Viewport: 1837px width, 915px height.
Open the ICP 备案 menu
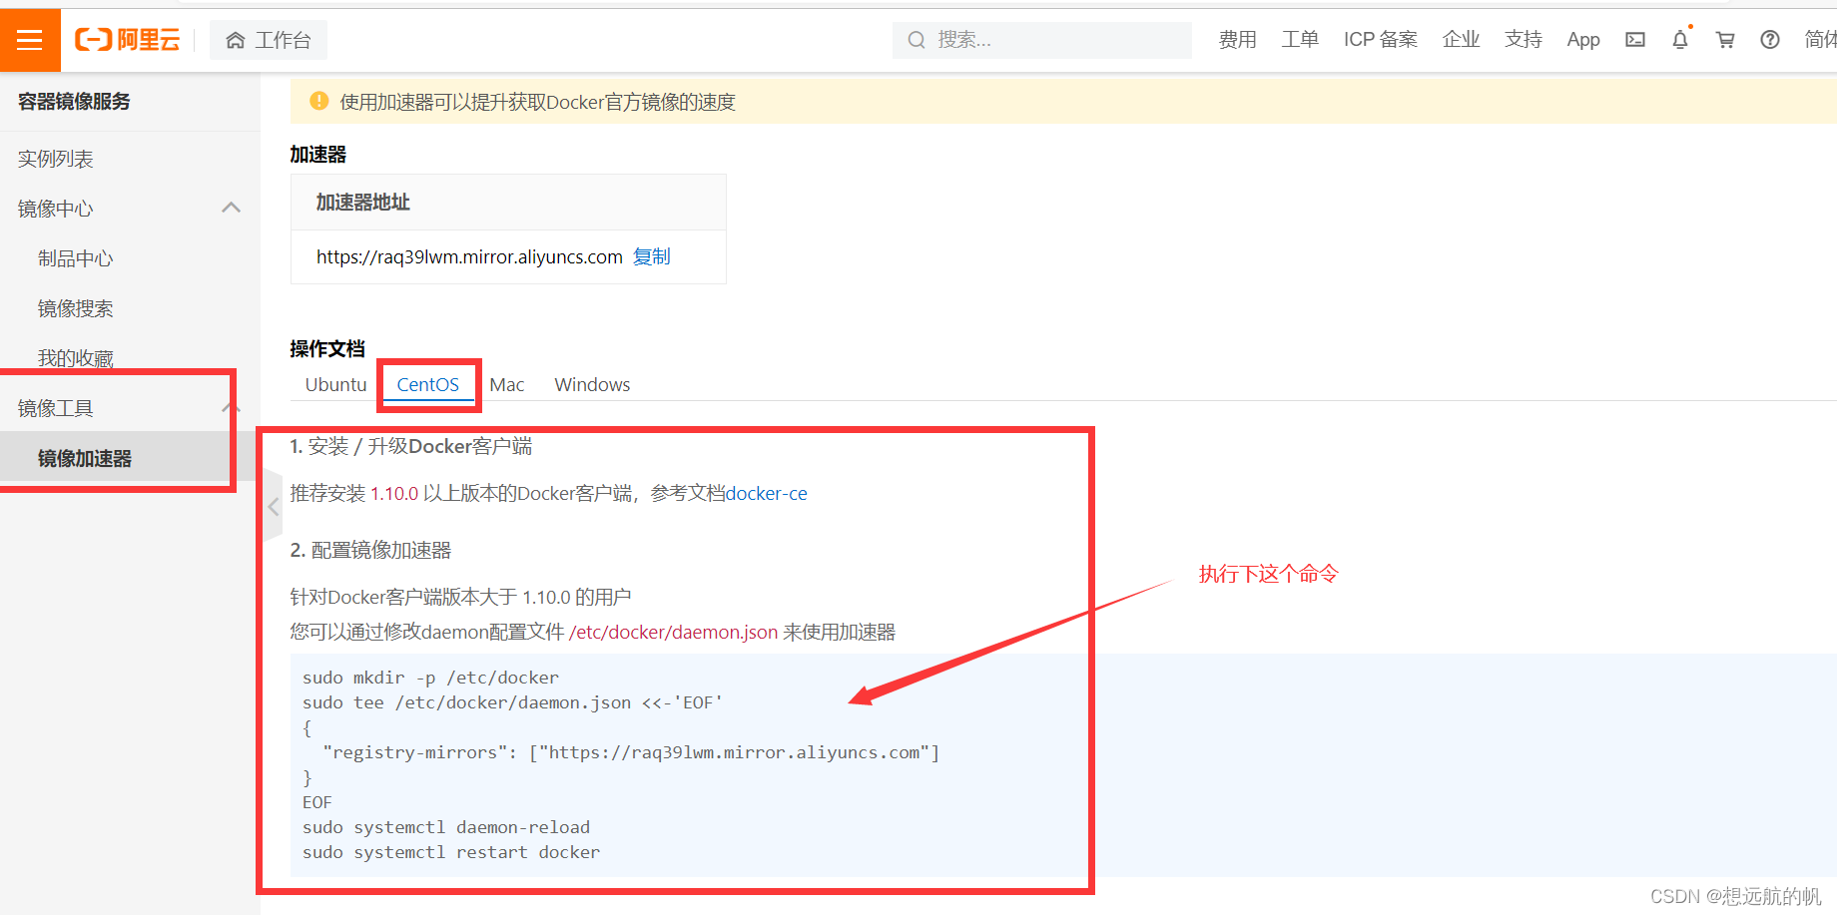click(1381, 40)
